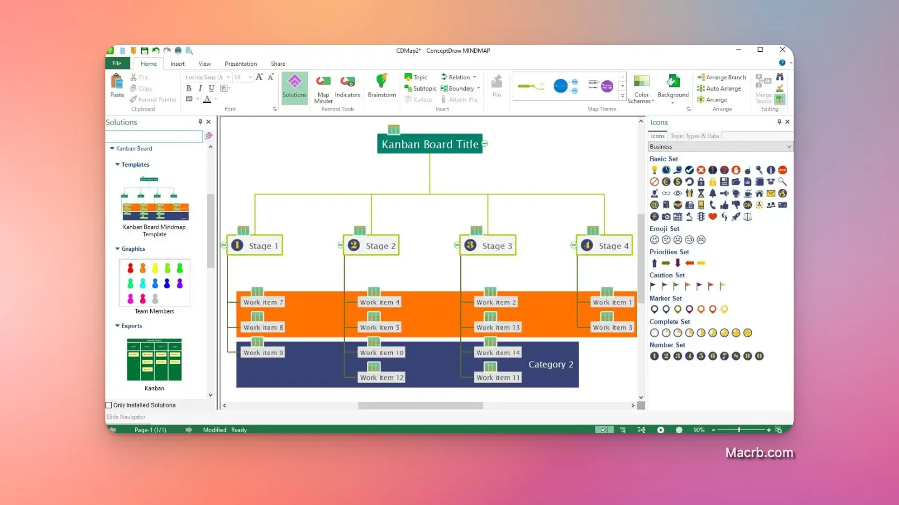This screenshot has width=899, height=505.
Task: Click the Solutions search wizard icon
Action: tap(209, 136)
